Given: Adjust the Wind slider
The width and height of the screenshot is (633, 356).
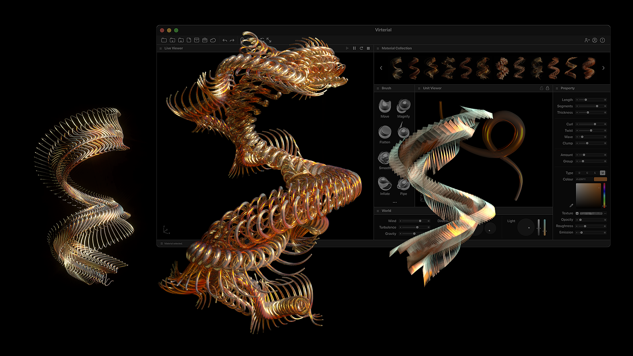Looking at the screenshot, I should (x=415, y=221).
